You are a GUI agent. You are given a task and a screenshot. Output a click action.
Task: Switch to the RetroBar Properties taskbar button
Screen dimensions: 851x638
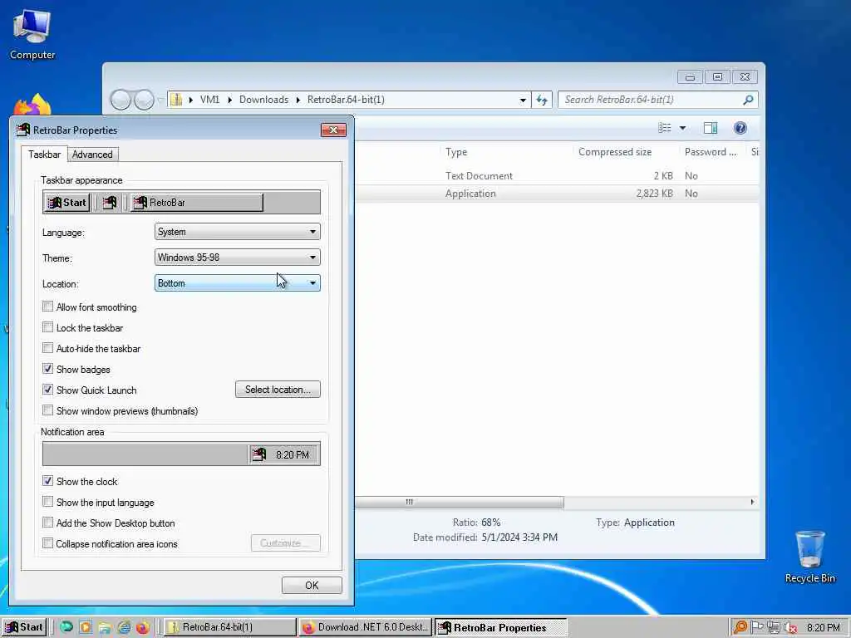click(499, 627)
